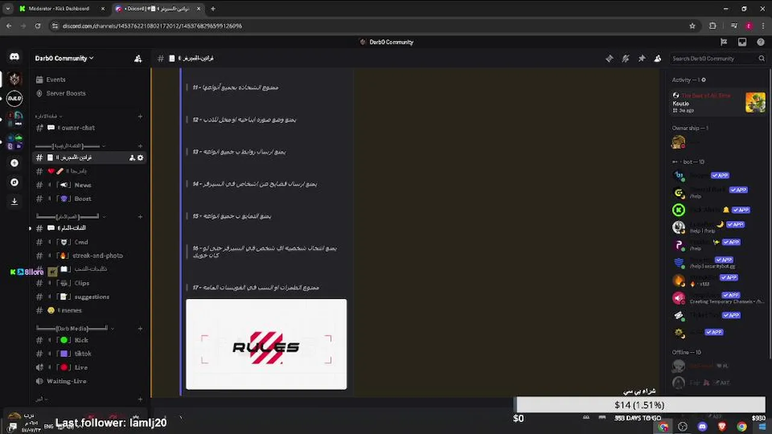Click the rule 11 text line
This screenshot has height=434, width=772.
point(235,87)
